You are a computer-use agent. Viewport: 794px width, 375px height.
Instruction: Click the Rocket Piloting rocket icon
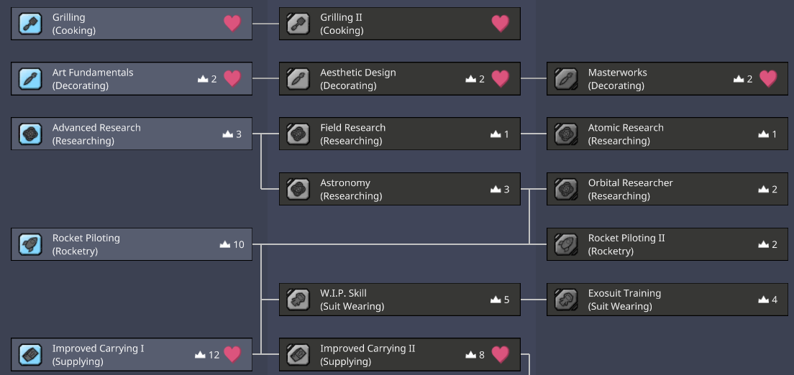(30, 244)
